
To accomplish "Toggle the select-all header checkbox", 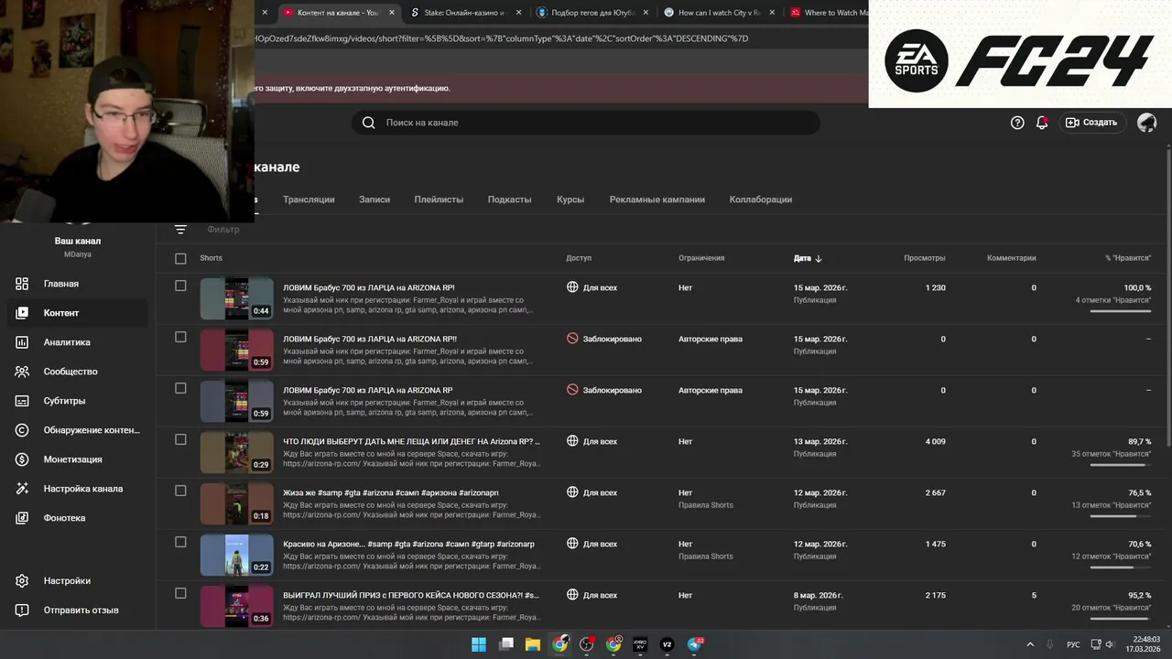I will (180, 258).
